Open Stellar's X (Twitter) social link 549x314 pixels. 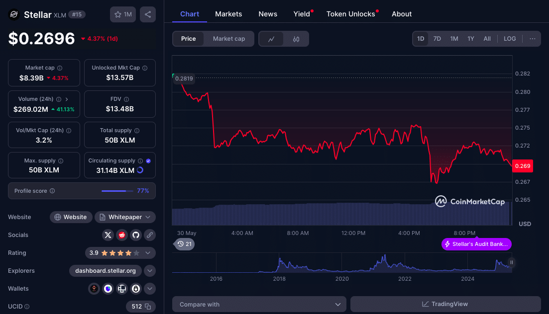108,235
